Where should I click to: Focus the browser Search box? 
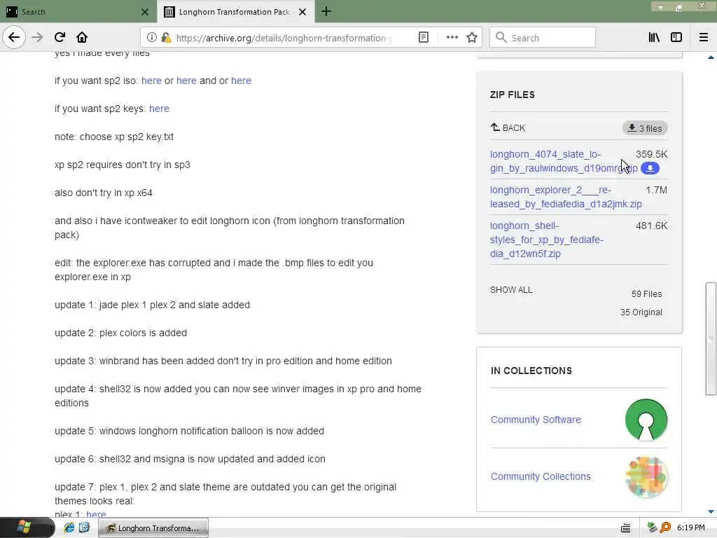(x=543, y=38)
